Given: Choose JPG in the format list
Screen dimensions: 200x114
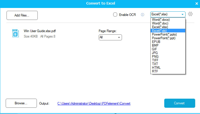Looking at the screenshot, I should (x=168, y=53).
